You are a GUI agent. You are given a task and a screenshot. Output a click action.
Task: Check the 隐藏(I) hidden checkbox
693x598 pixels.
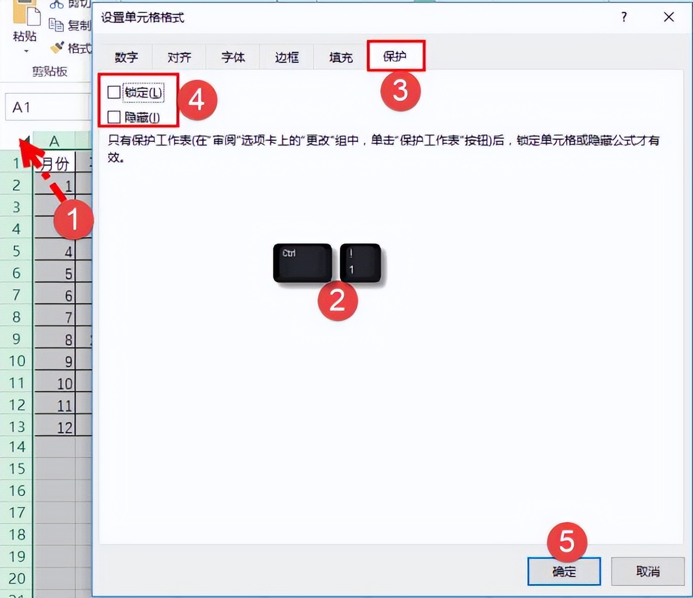(x=114, y=116)
